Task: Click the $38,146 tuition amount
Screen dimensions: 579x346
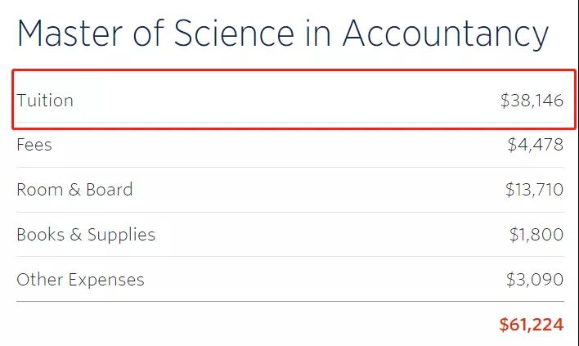Action: point(532,101)
